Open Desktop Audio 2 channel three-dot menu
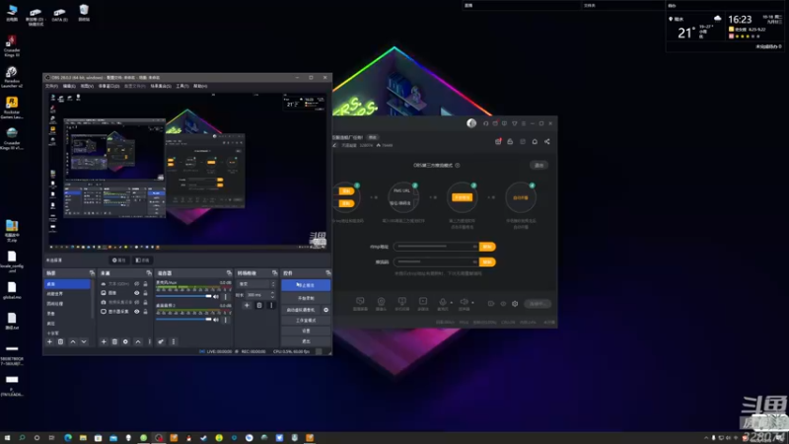 pos(226,320)
